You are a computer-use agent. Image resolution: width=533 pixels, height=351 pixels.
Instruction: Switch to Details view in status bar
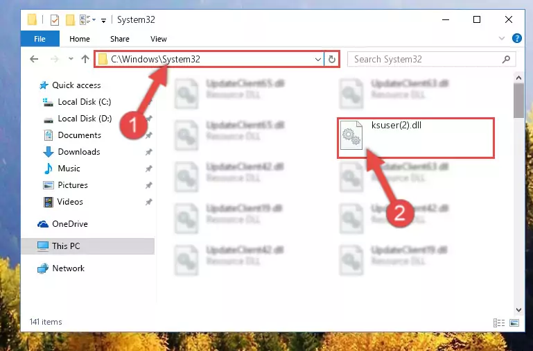coord(498,323)
